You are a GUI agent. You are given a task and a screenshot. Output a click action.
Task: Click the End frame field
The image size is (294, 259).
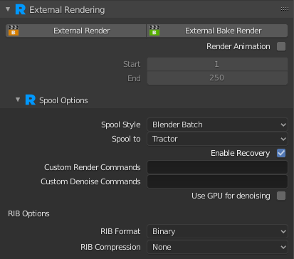(217, 78)
